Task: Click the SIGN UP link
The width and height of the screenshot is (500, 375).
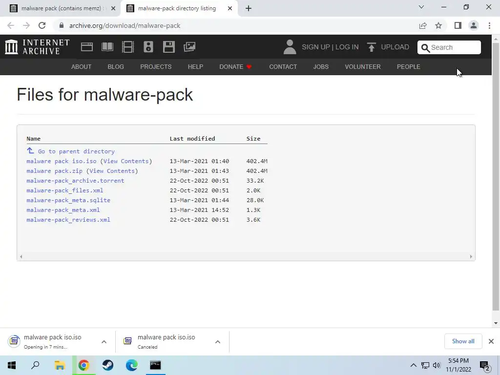Action: pos(316,47)
